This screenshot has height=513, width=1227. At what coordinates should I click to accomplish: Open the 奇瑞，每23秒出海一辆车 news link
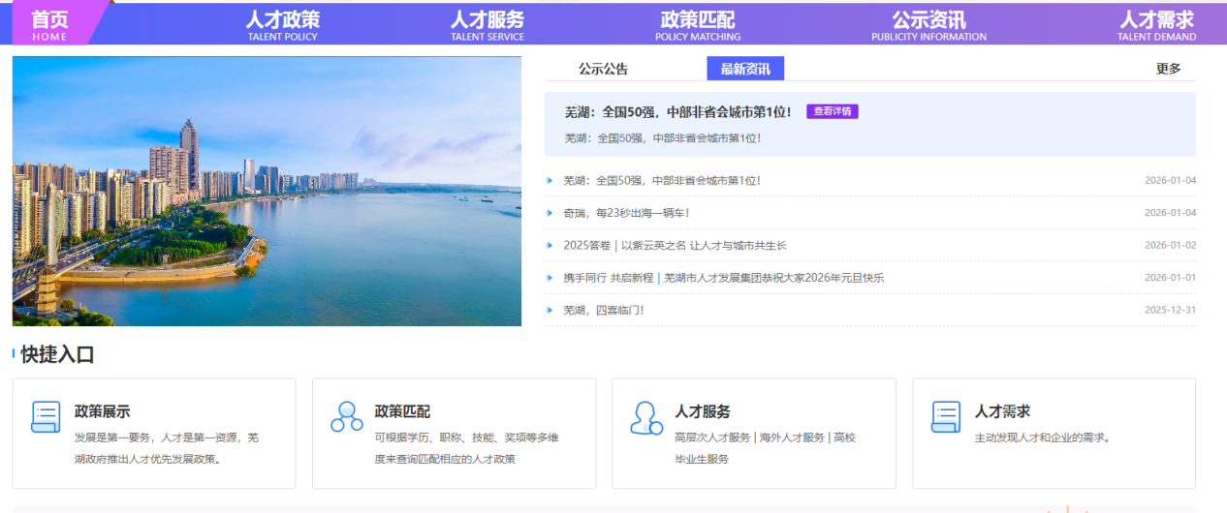(x=626, y=213)
